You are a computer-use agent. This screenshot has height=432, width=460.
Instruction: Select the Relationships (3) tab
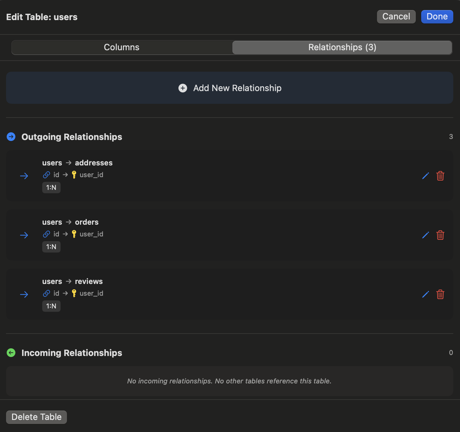pyautogui.click(x=342, y=47)
